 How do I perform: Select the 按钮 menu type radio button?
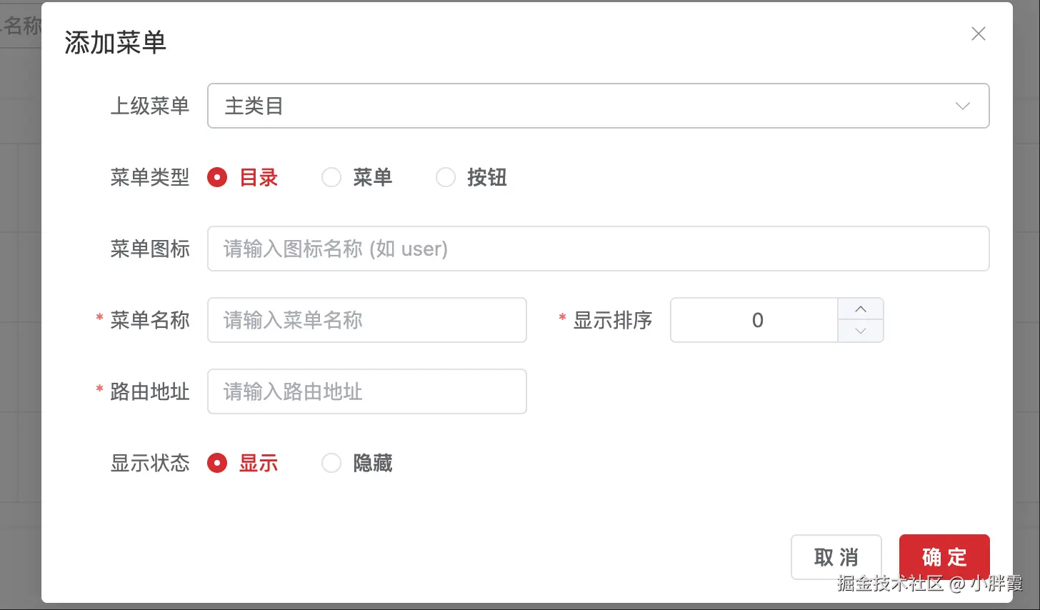(446, 177)
